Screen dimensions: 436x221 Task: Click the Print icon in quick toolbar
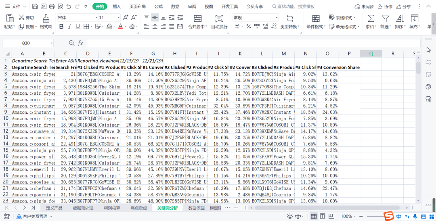(x=52, y=6)
